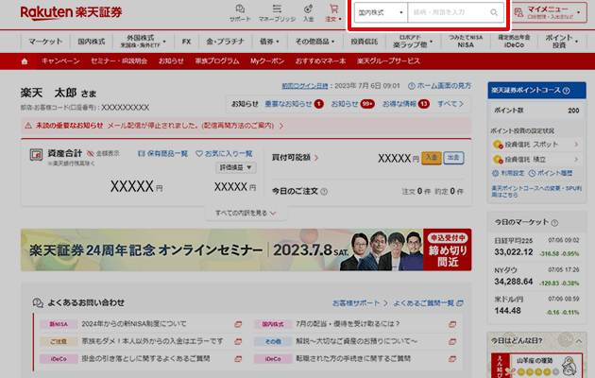This screenshot has height=378, width=595.
Task: Click the search magnifier icon
Action: (x=494, y=12)
